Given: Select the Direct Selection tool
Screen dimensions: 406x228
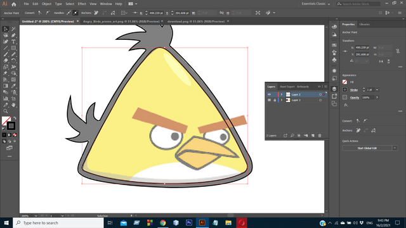Looking at the screenshot, I should [6, 29].
